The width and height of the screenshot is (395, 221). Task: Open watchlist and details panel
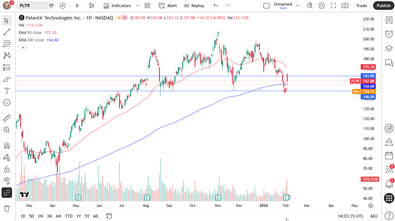click(389, 20)
